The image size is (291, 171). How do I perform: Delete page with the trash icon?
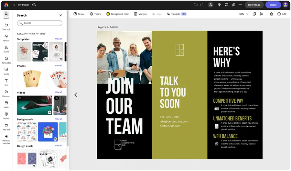[x=271, y=14]
